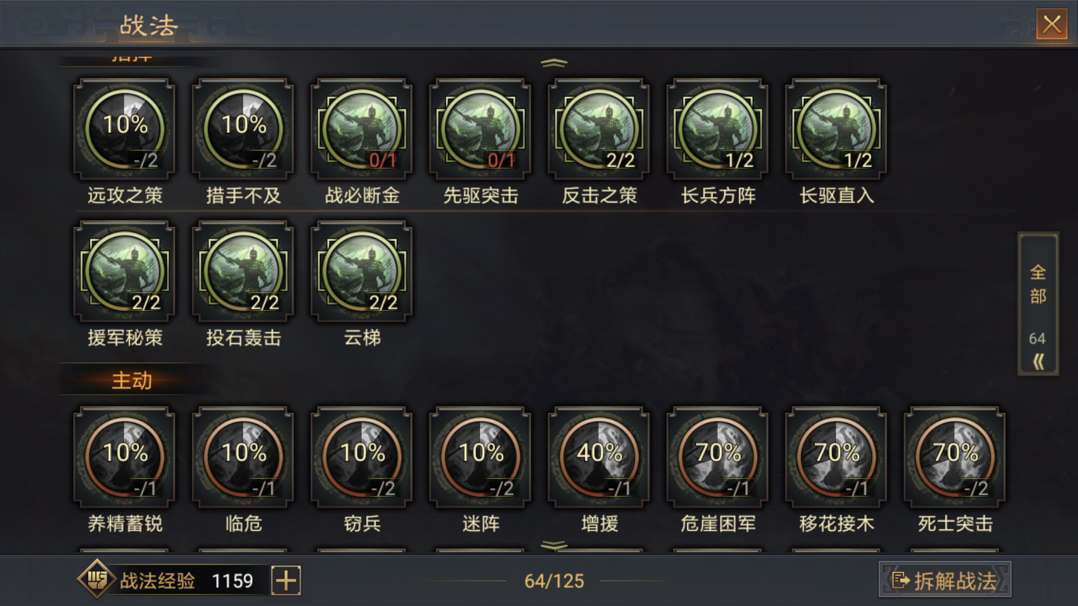
Task: Select the 战必断金 tactic icon
Action: point(362,128)
